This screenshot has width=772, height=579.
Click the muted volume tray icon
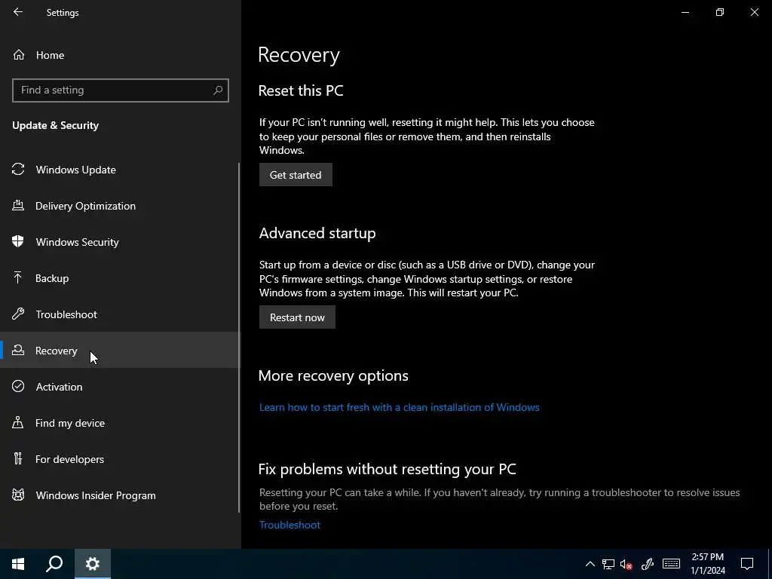626,564
